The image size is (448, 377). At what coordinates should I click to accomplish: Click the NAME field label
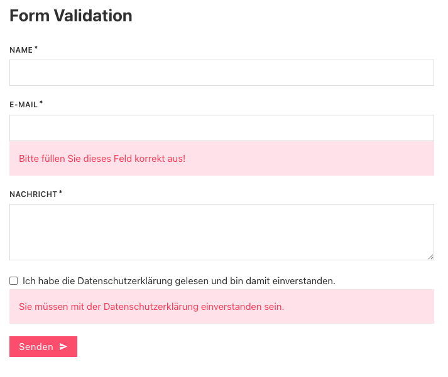(x=21, y=50)
